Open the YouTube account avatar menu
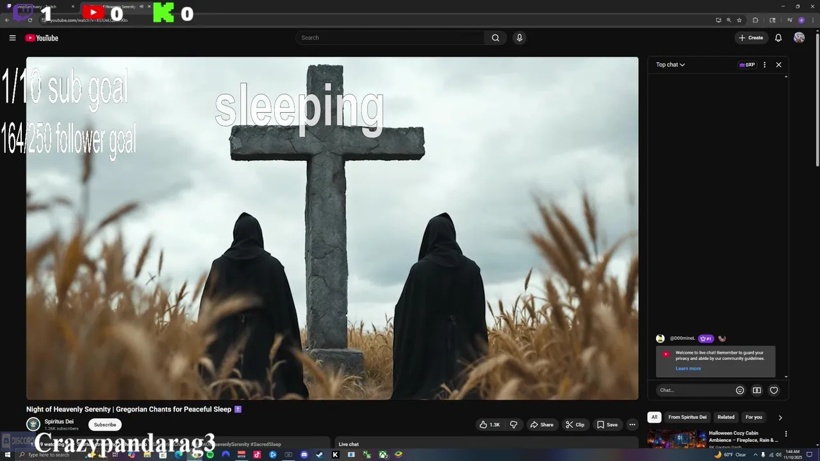The width and height of the screenshot is (820, 461). (x=799, y=38)
